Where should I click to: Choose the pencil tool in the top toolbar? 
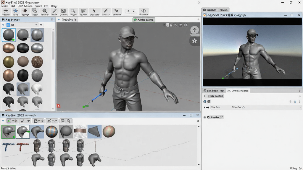[54, 12]
